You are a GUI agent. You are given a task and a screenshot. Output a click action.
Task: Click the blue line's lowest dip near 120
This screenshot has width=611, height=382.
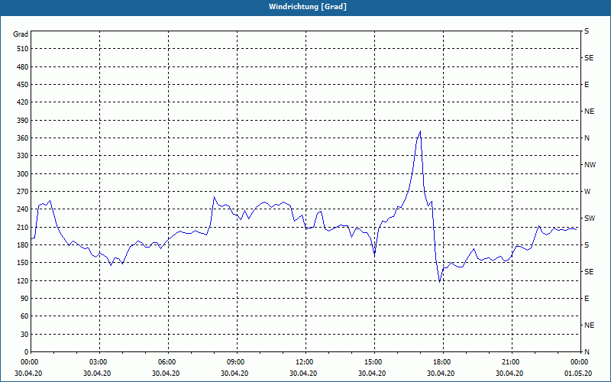(440, 281)
